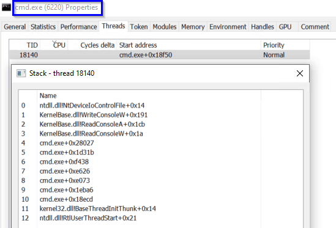The image size is (336, 228).
Task: Select frame cmd.exe+0xe626
Action: click(x=65, y=171)
